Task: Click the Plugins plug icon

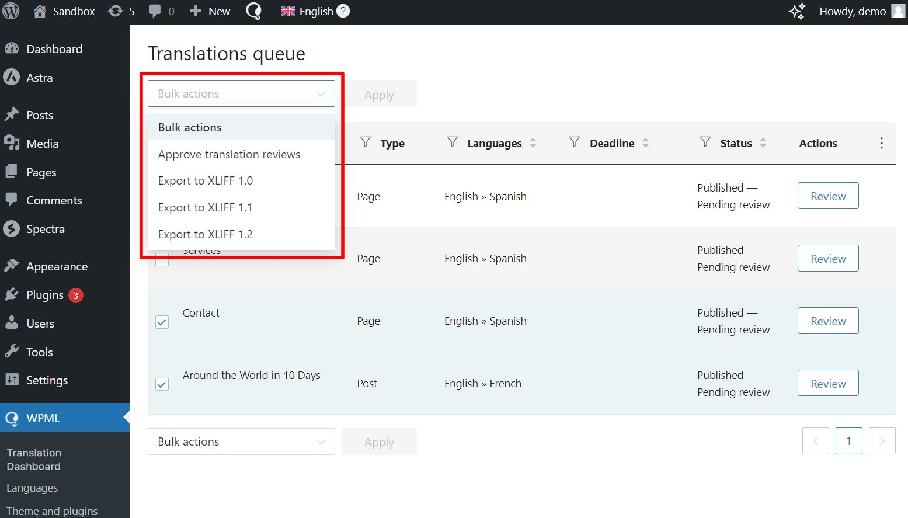Action: 12,294
